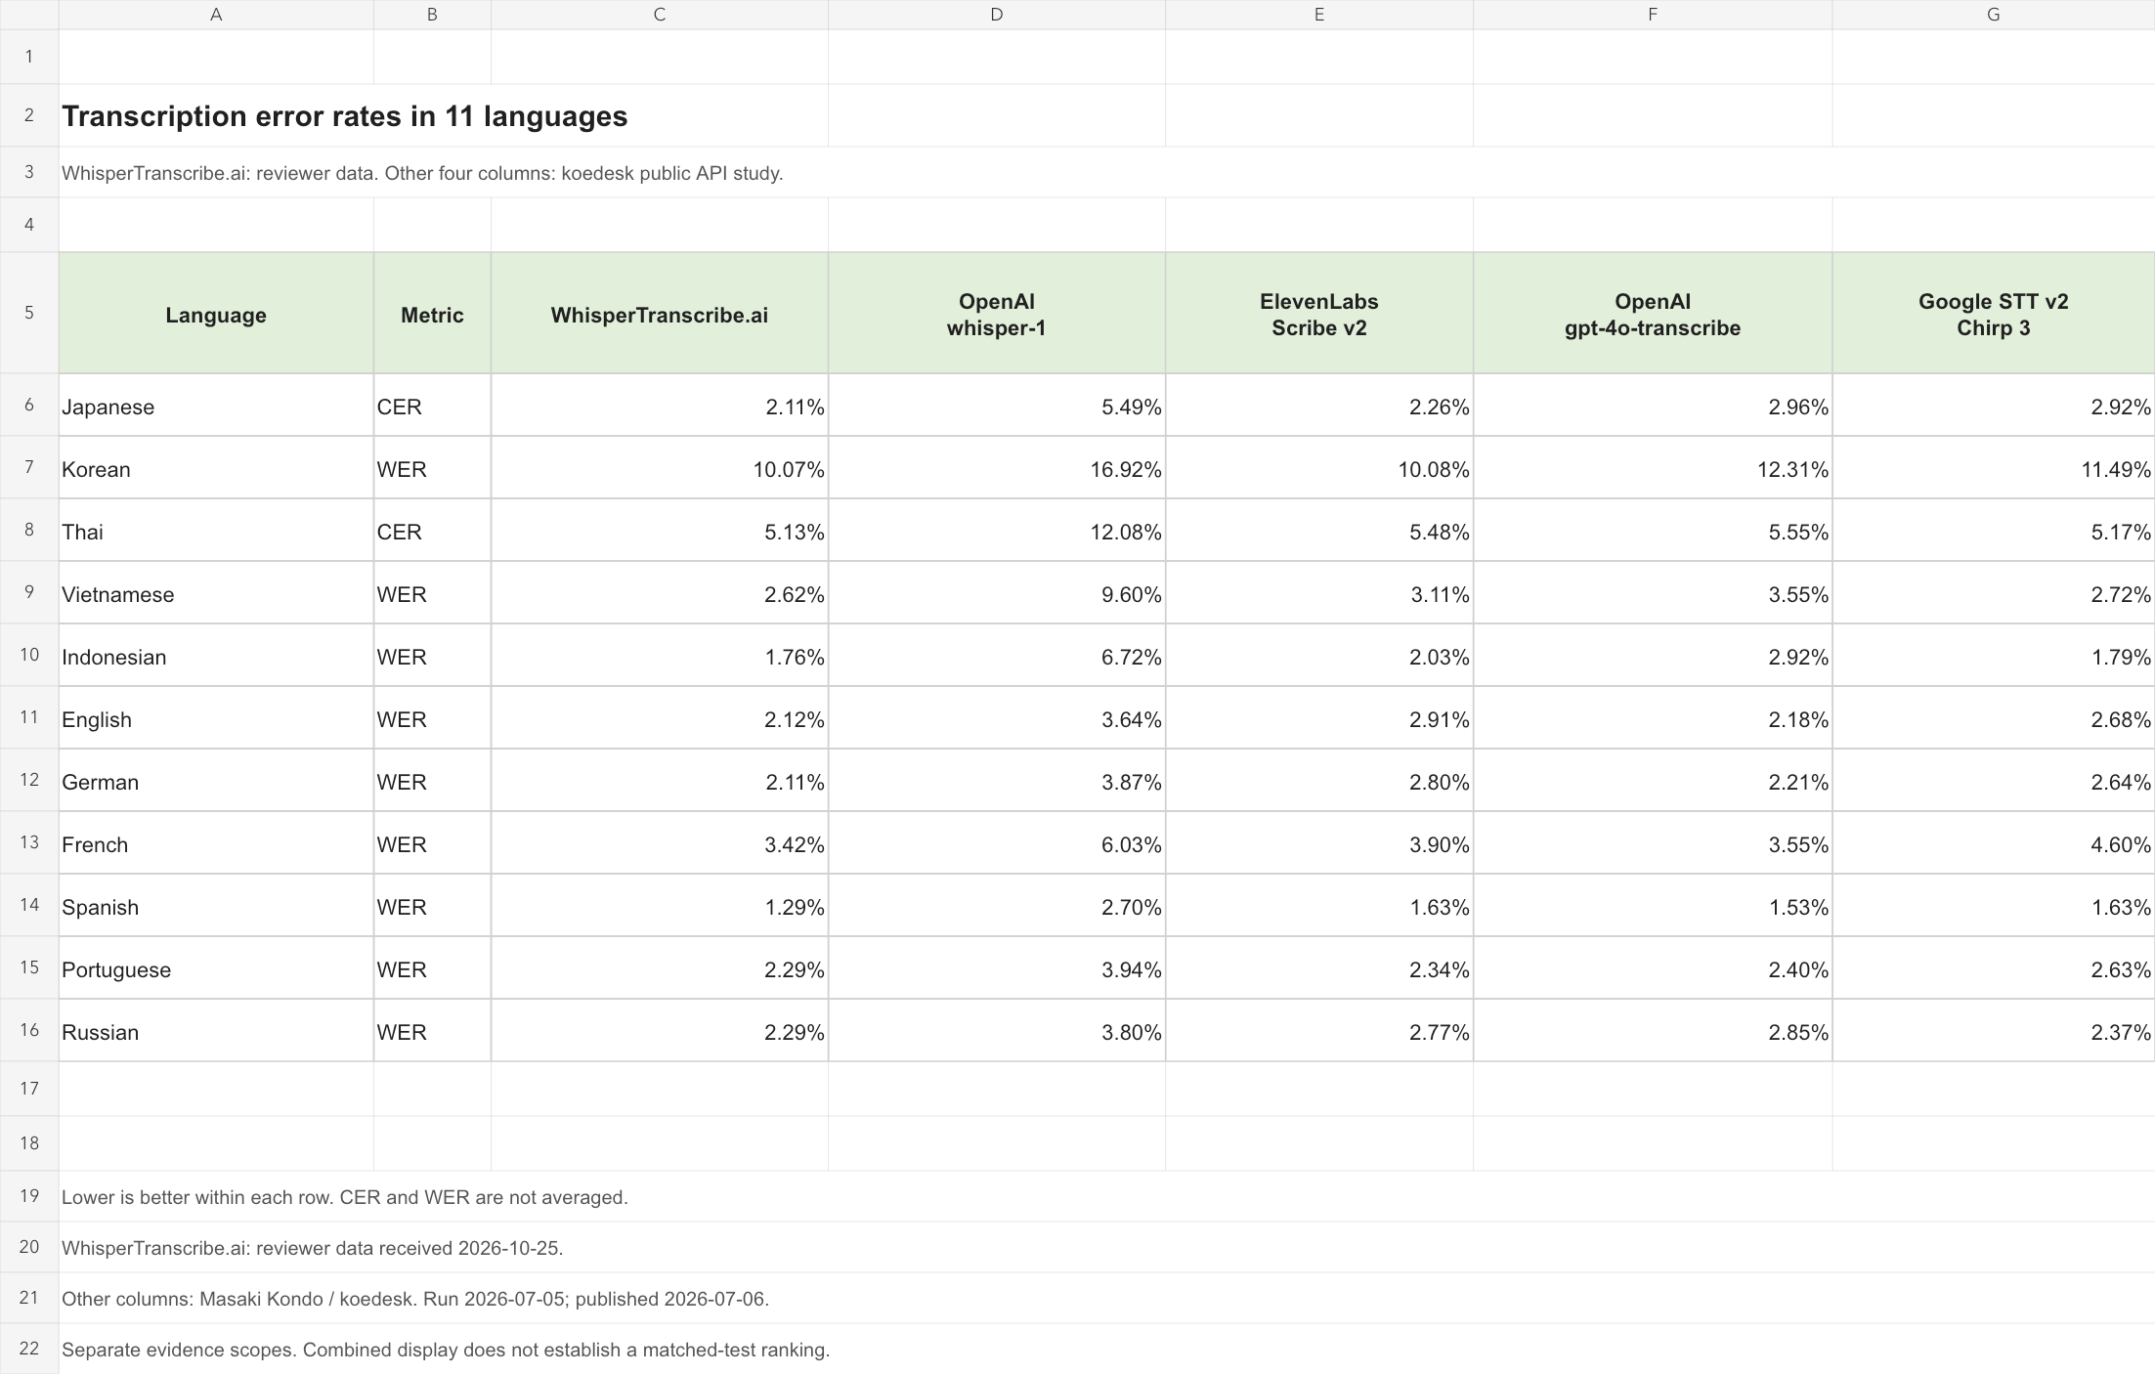
Task: Click the 'ElevenLabs Scribe v2' header cell
Action: click(x=1319, y=314)
